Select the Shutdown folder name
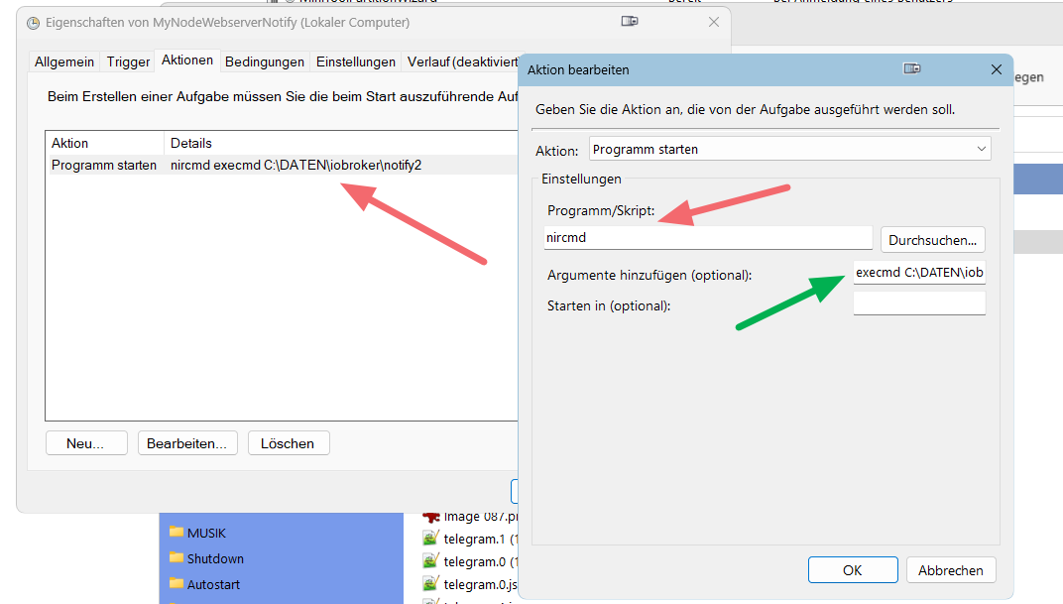The height and width of the screenshot is (604, 1063). click(215, 558)
